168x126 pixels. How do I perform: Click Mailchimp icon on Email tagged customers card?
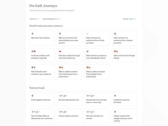[32, 96]
